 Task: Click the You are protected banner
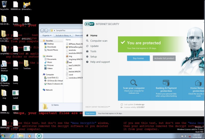pos(152,44)
